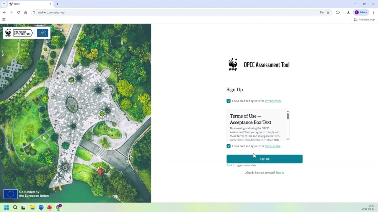Open Zoom from the taskbar
The height and width of the screenshot is (212, 378).
pyautogui.click(x=41, y=207)
